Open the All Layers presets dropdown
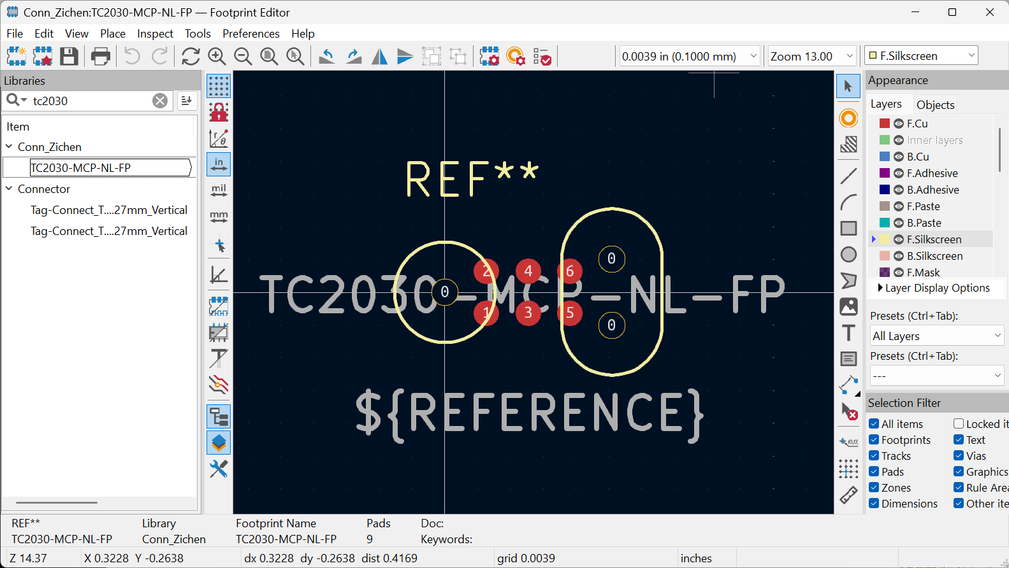 coord(936,336)
